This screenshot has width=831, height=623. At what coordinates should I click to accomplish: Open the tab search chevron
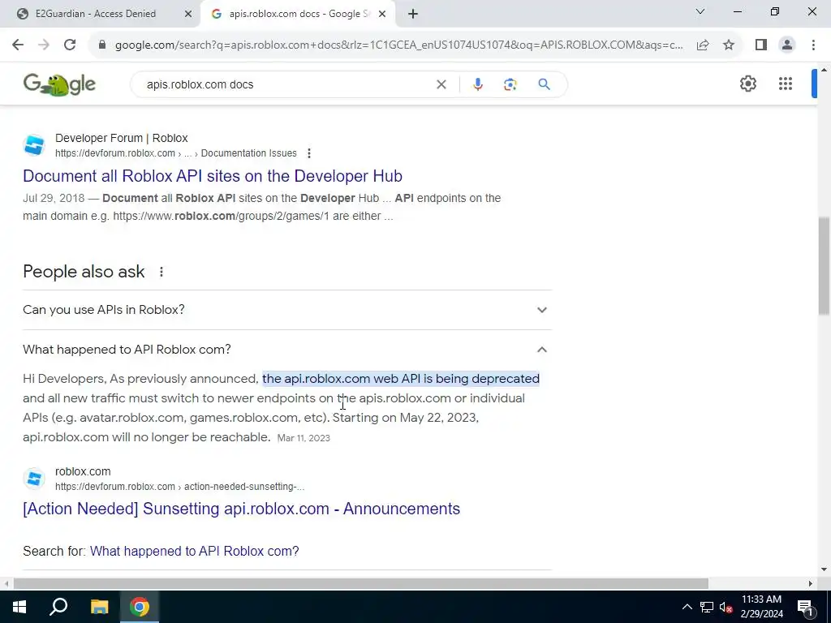coord(700,11)
